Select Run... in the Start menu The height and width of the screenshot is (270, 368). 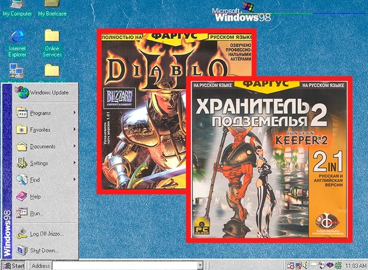[45, 213]
